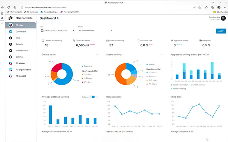Image resolution: width=228 pixels, height=142 pixels.
Task: Click the Settings gear icon in sidebar
Action: tap(11, 57)
